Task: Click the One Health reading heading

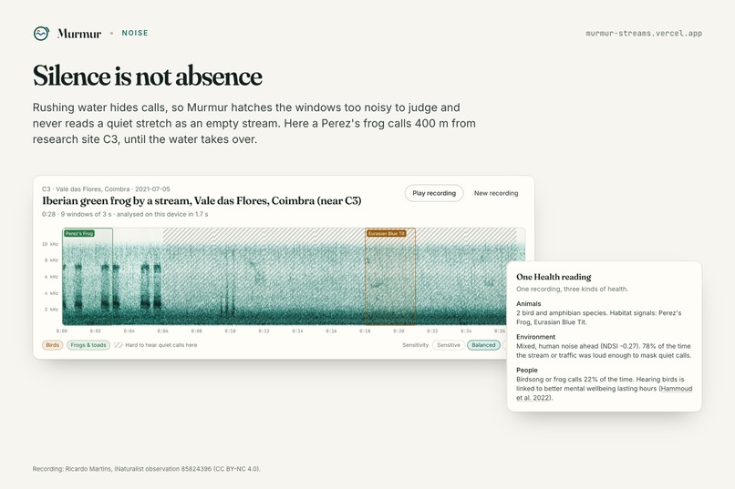Action: tap(554, 277)
